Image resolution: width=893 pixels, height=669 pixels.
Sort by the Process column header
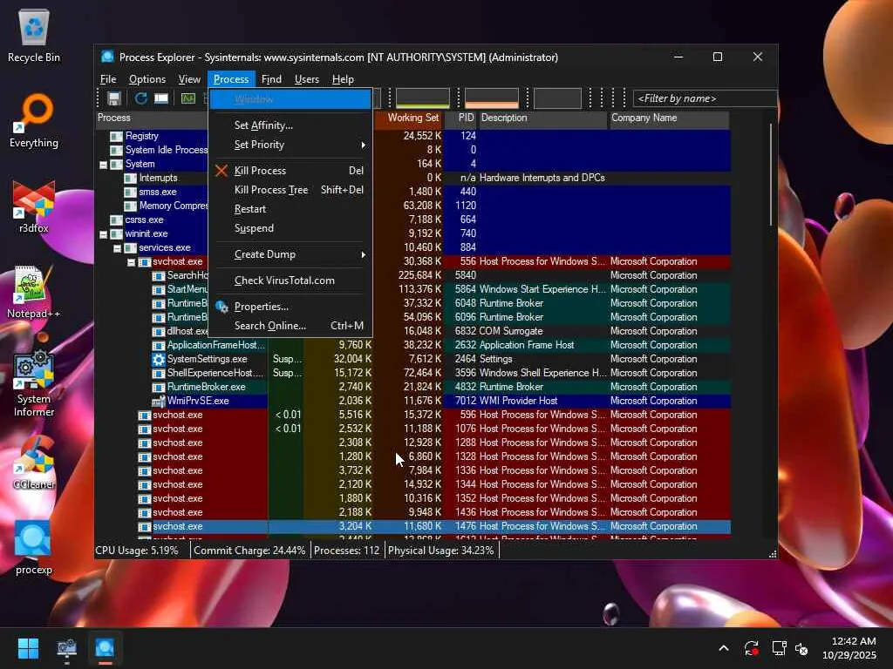(x=153, y=118)
